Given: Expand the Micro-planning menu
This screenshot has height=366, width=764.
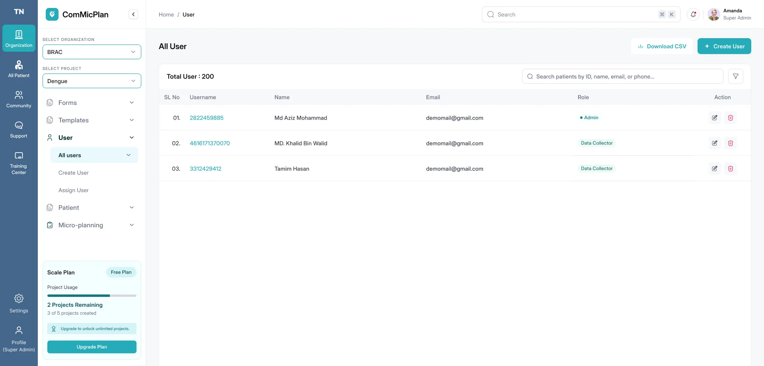Looking at the screenshot, I should click(x=91, y=225).
